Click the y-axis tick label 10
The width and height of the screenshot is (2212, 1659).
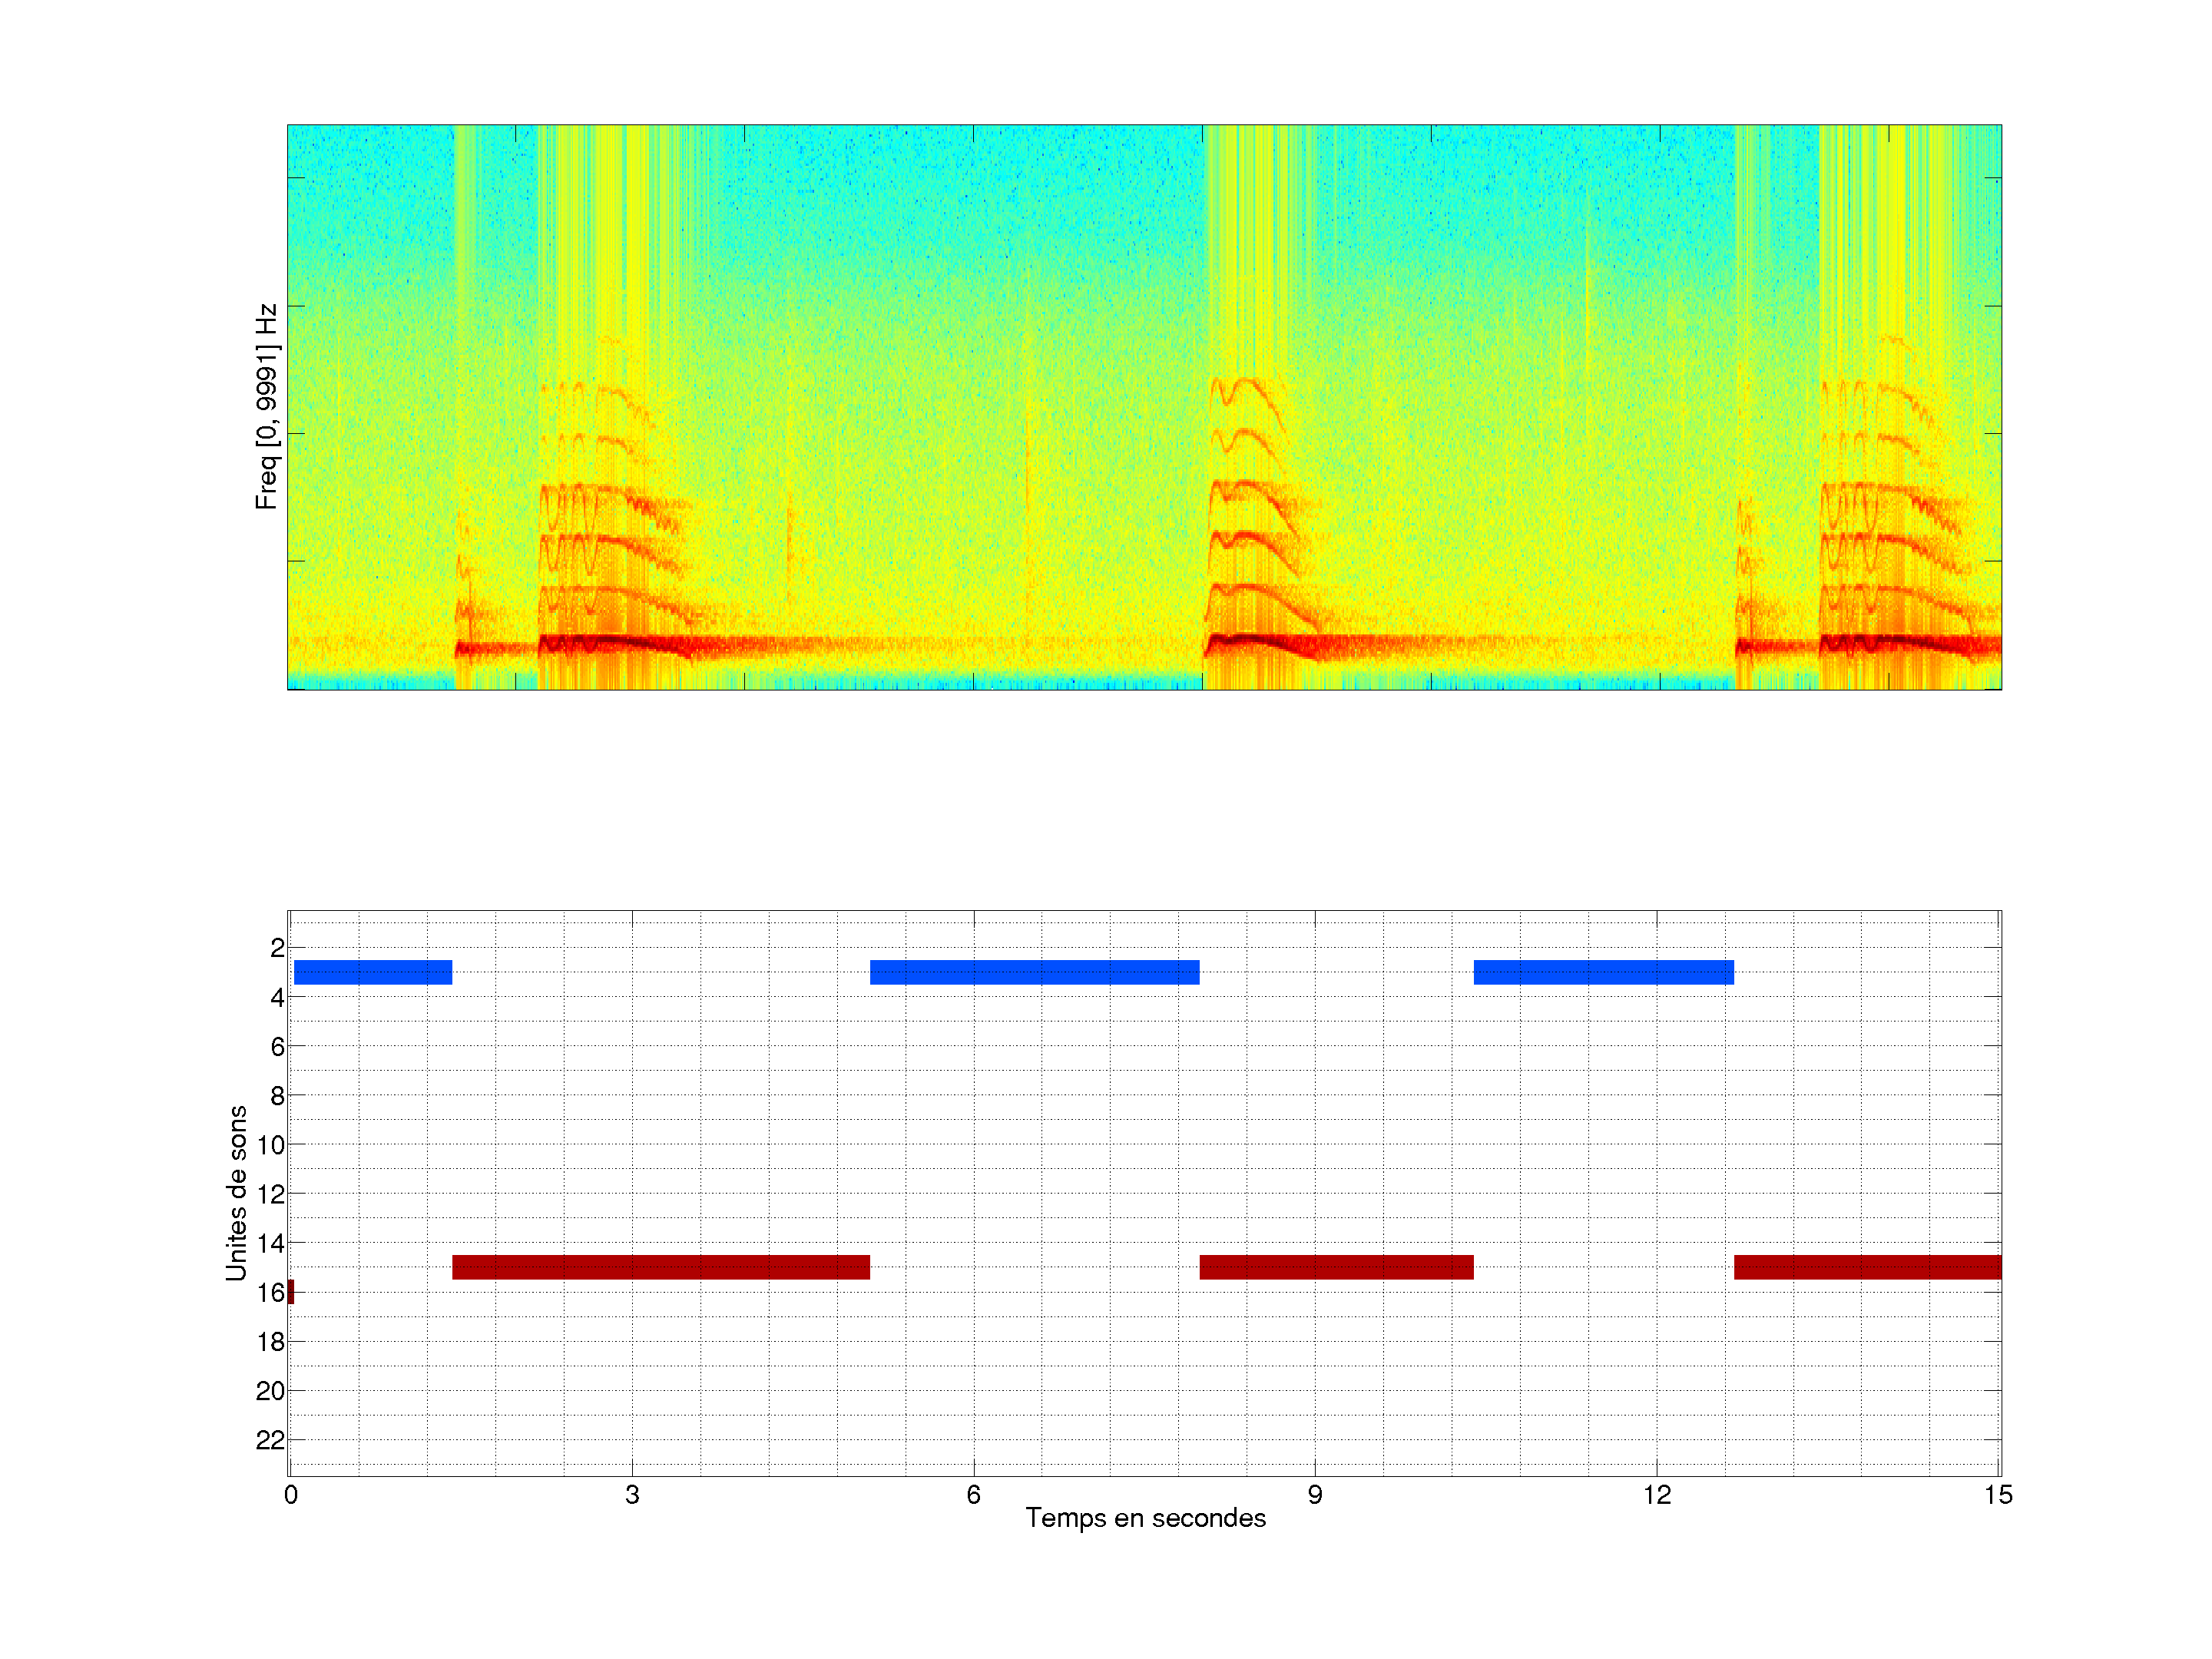270,1145
